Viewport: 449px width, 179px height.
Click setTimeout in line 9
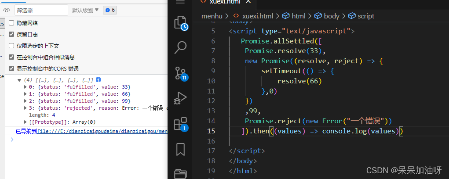281,71
